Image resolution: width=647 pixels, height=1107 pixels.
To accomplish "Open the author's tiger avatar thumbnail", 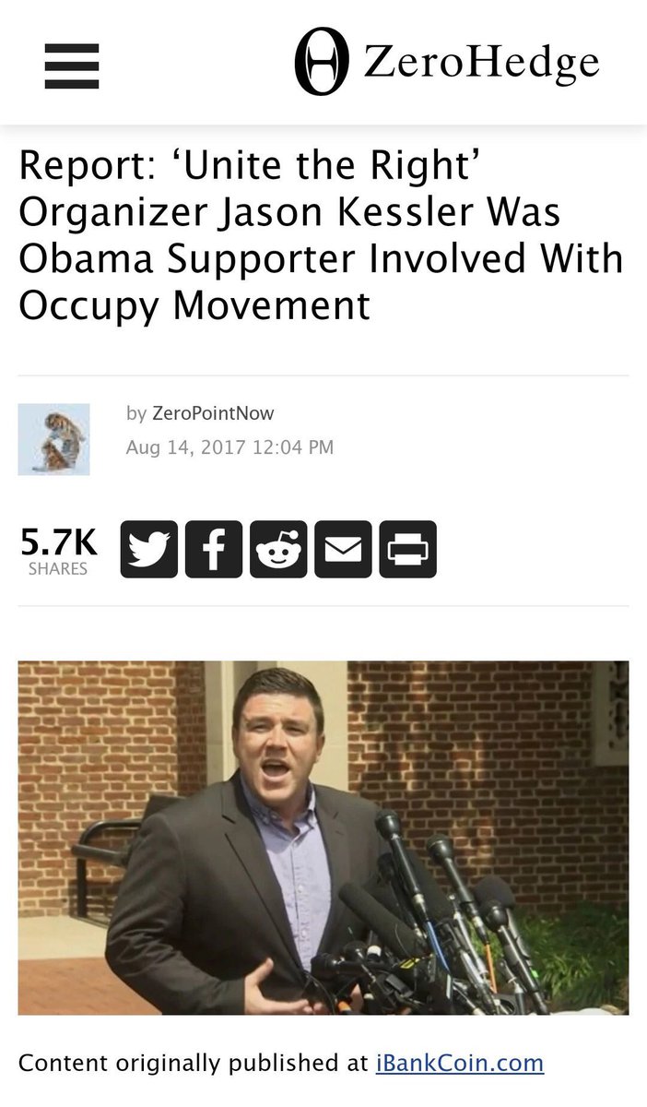I will tap(53, 439).
